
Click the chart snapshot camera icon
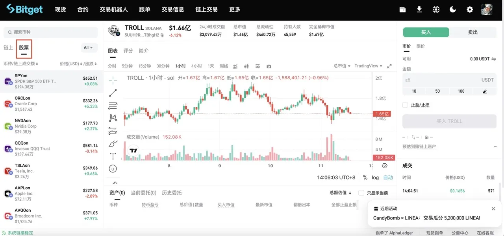coord(269,66)
